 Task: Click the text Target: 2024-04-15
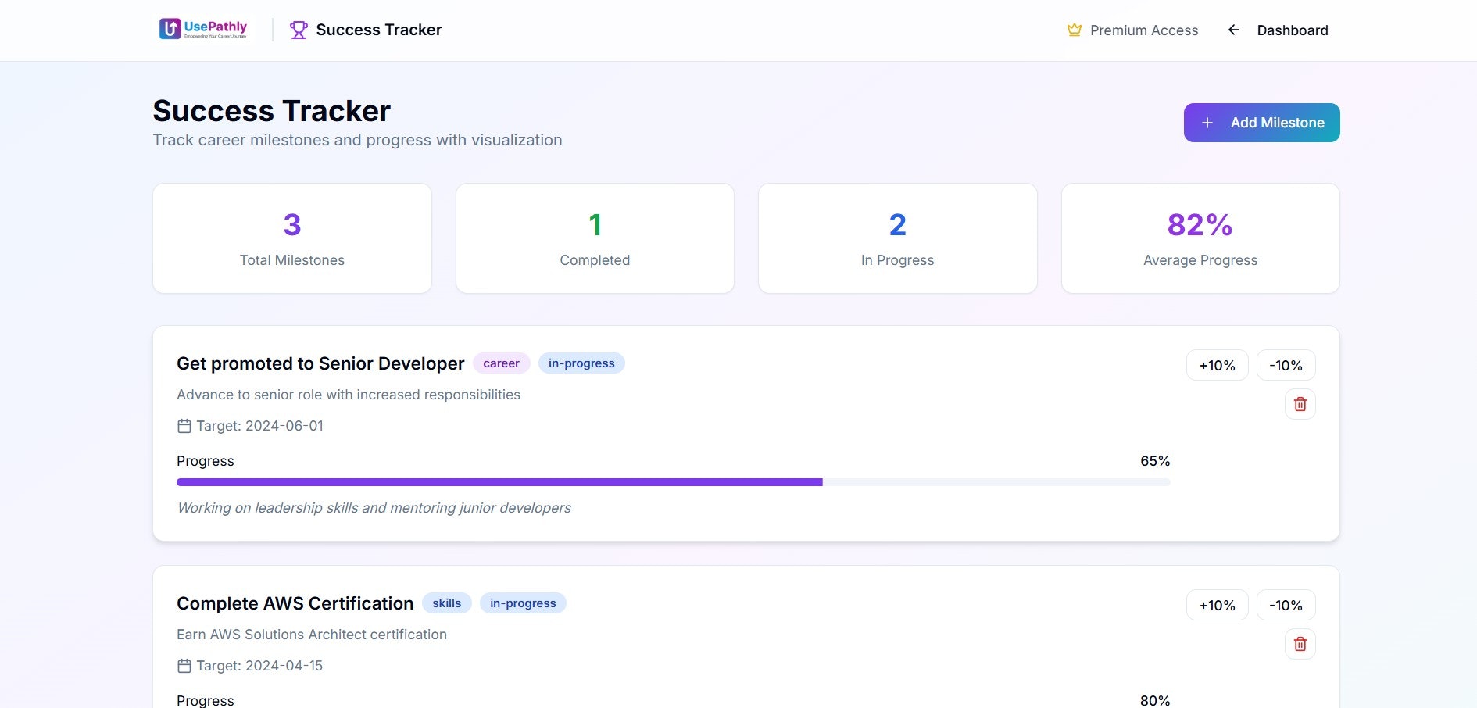tap(259, 666)
